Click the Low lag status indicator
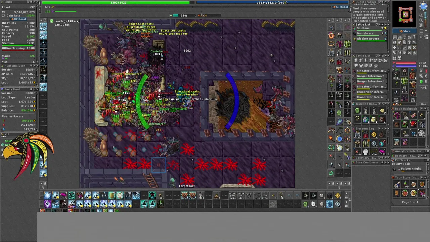The height and width of the screenshot is (242, 430). (x=64, y=21)
